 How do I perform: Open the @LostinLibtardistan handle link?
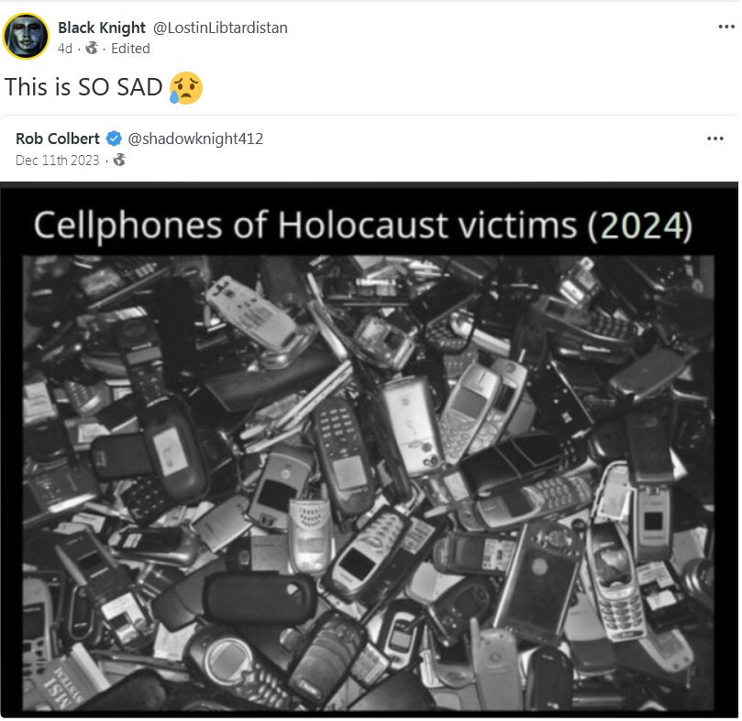pos(220,28)
